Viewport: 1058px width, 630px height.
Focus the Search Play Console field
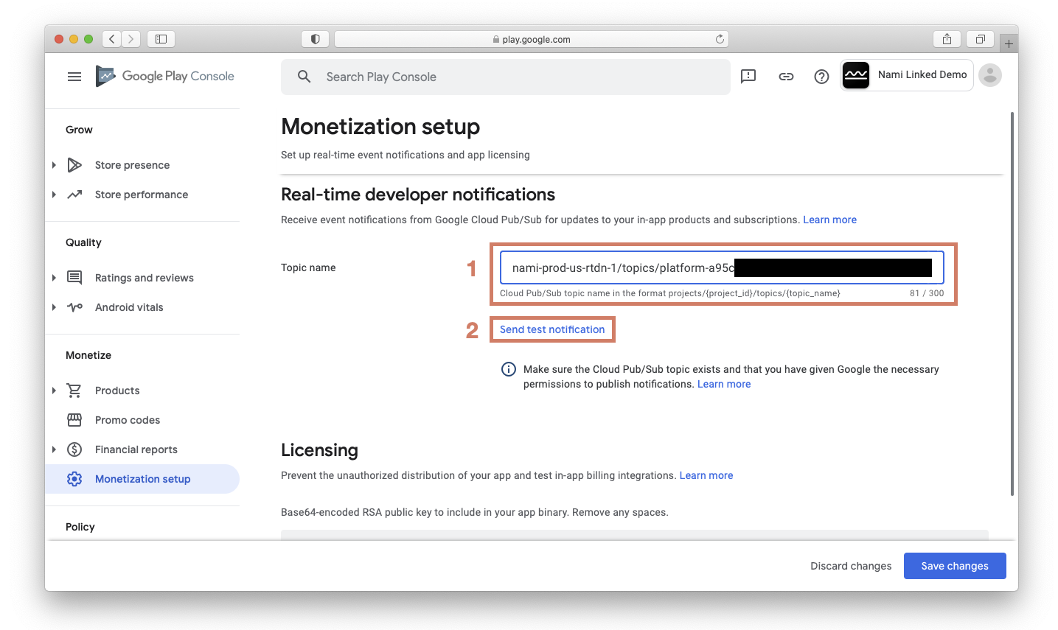coord(506,77)
